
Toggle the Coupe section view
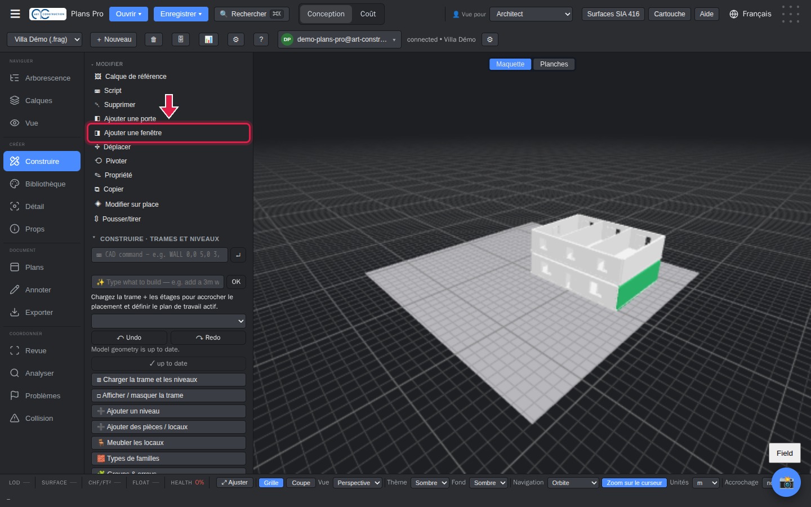(x=301, y=483)
